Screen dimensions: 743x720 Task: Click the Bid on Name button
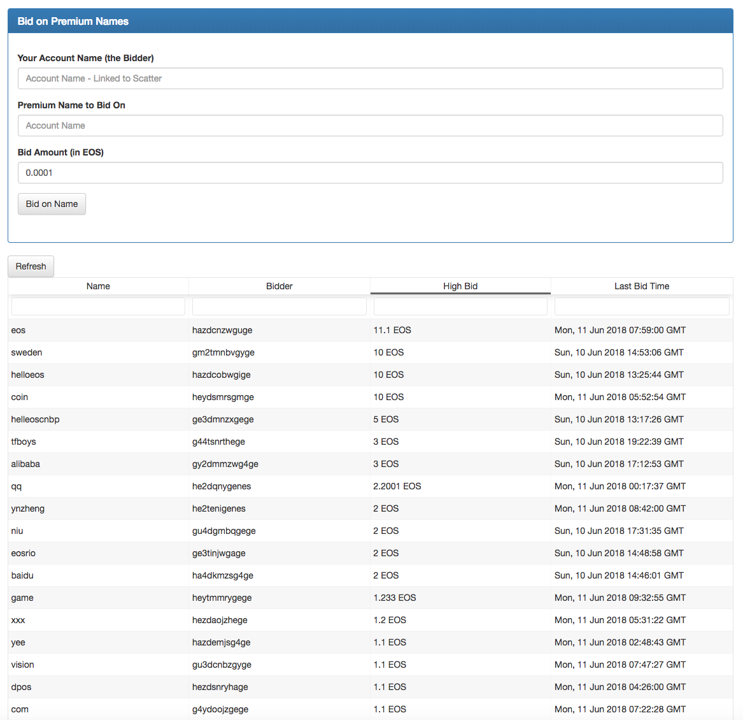pyautogui.click(x=52, y=204)
